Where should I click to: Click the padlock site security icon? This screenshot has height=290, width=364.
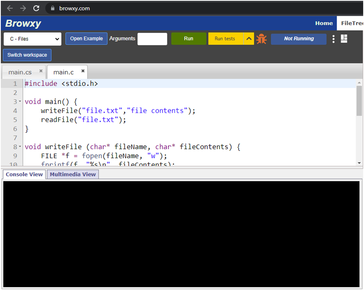52,8
